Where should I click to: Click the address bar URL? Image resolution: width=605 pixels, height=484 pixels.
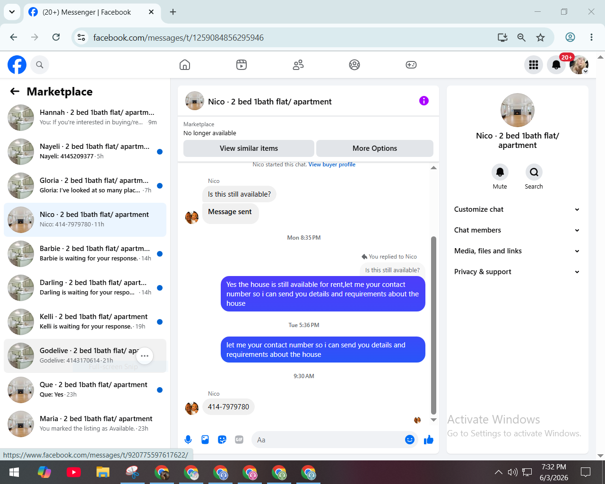[179, 38]
